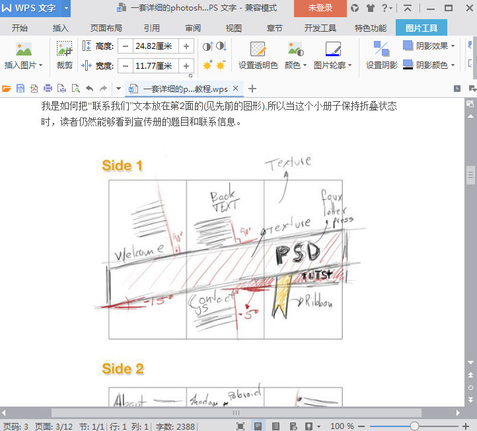The image size is (477, 431).
Task: Jump to the previous page double-arrow
Action: click(x=470, y=375)
